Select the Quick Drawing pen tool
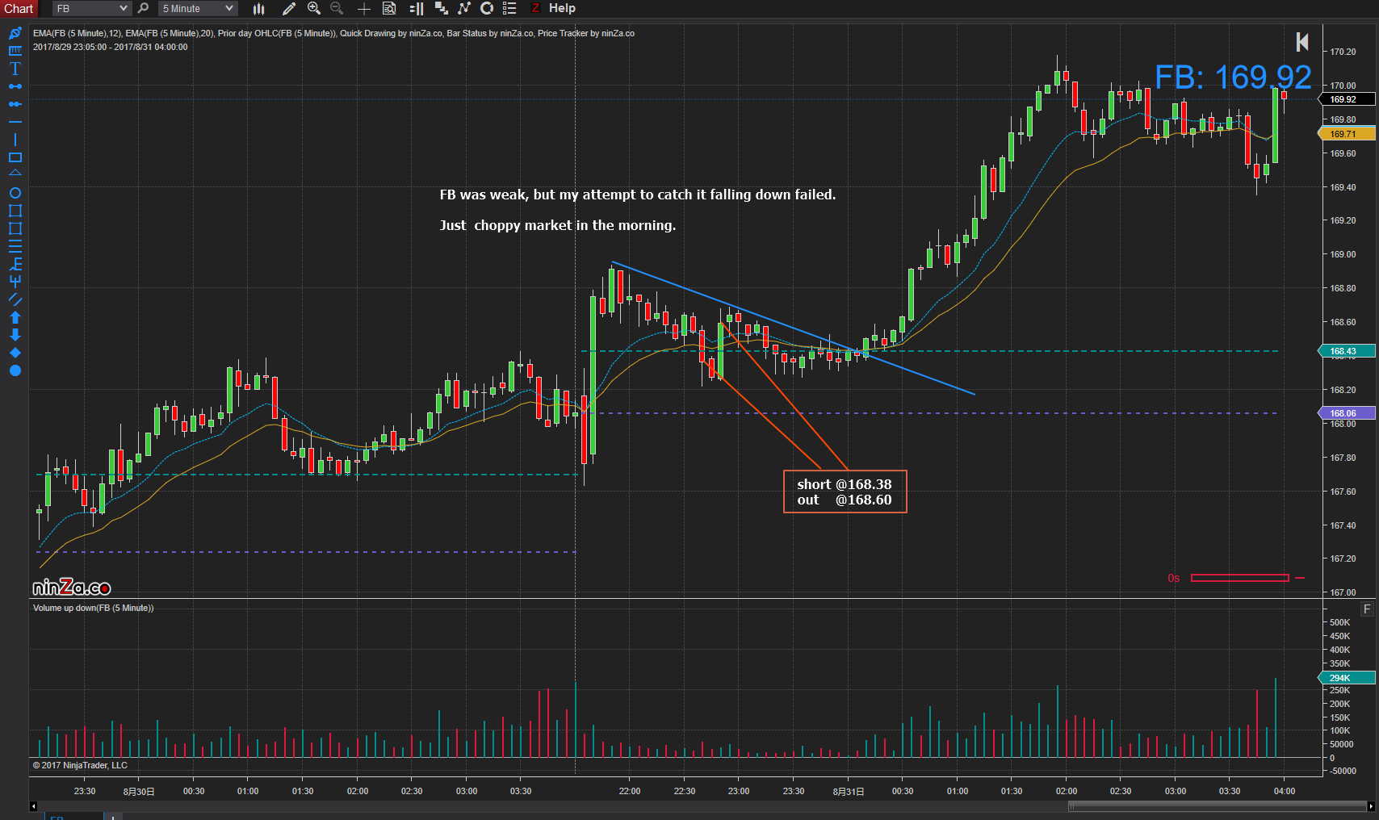Viewport: 1379px width, 820px height. click(x=15, y=33)
